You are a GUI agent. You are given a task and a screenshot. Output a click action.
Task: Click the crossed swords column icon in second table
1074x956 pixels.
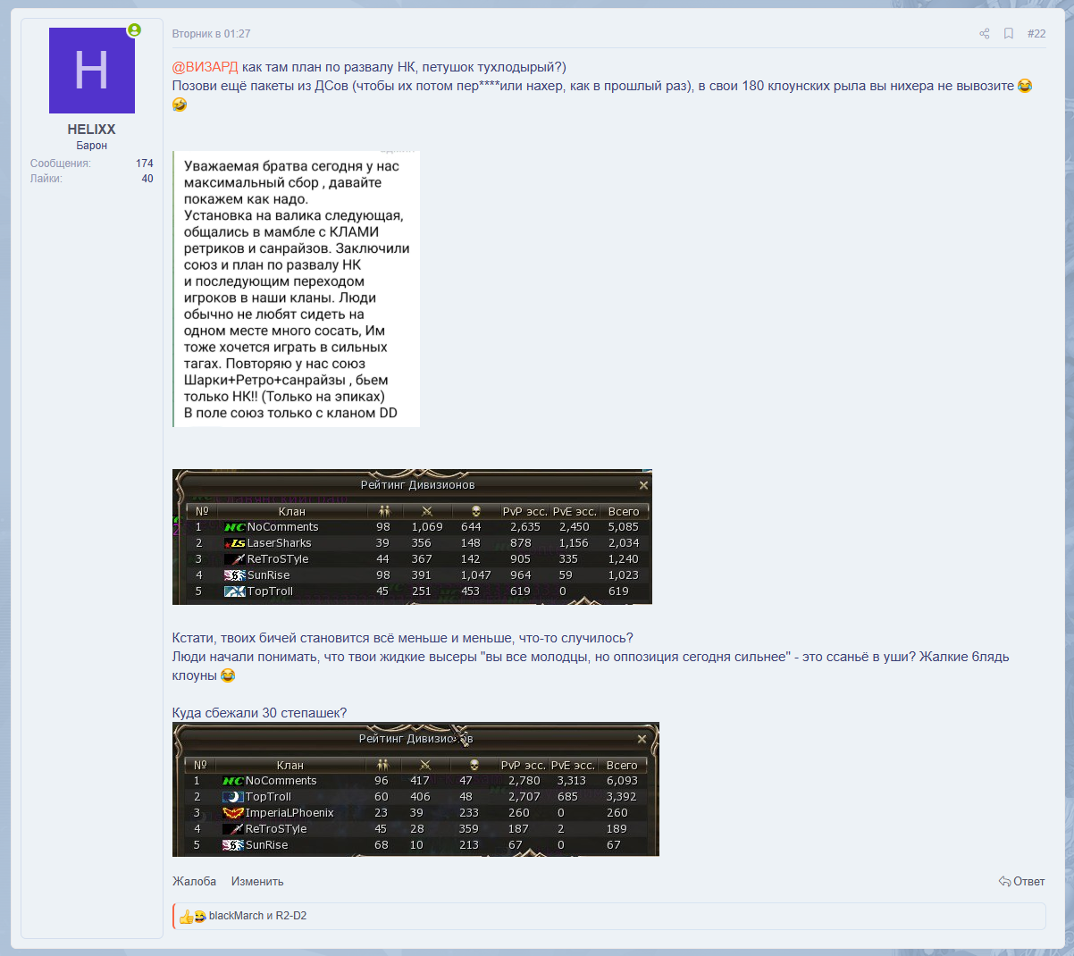coord(425,765)
